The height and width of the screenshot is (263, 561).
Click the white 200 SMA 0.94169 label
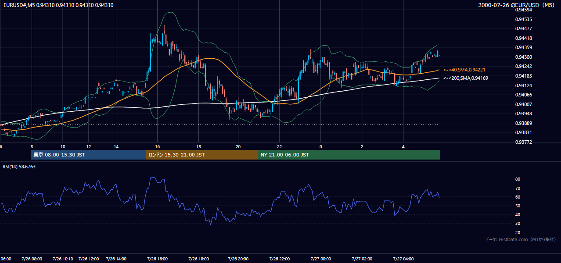[466, 78]
